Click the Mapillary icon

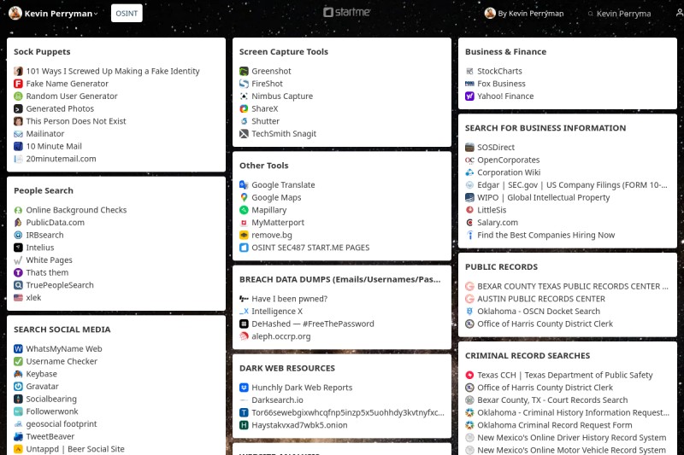pyautogui.click(x=244, y=210)
